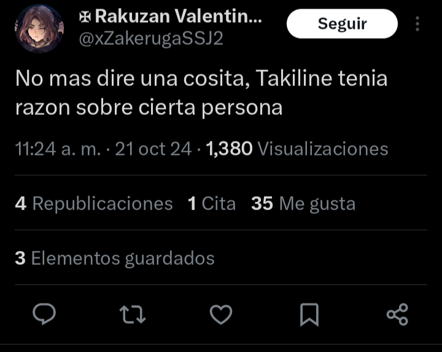Click the 21 oct 24 date
Viewport: 442px width, 352px height.
(153, 149)
